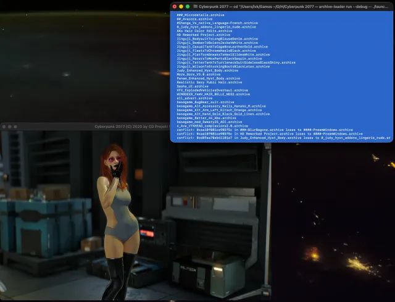Click the conflict line for HD Reworked Project.archive

[x=270, y=134]
